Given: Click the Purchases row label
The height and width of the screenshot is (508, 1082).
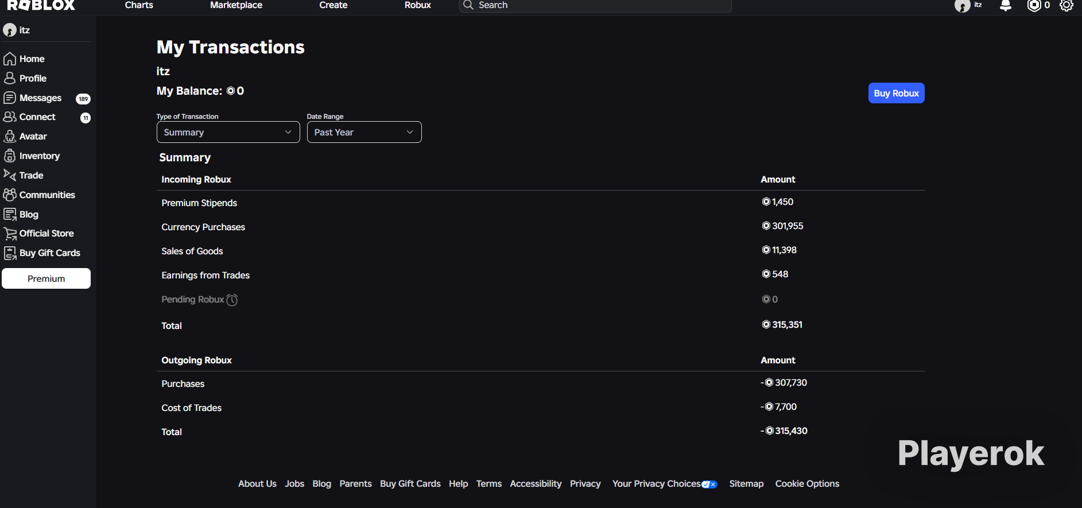Looking at the screenshot, I should tap(183, 383).
